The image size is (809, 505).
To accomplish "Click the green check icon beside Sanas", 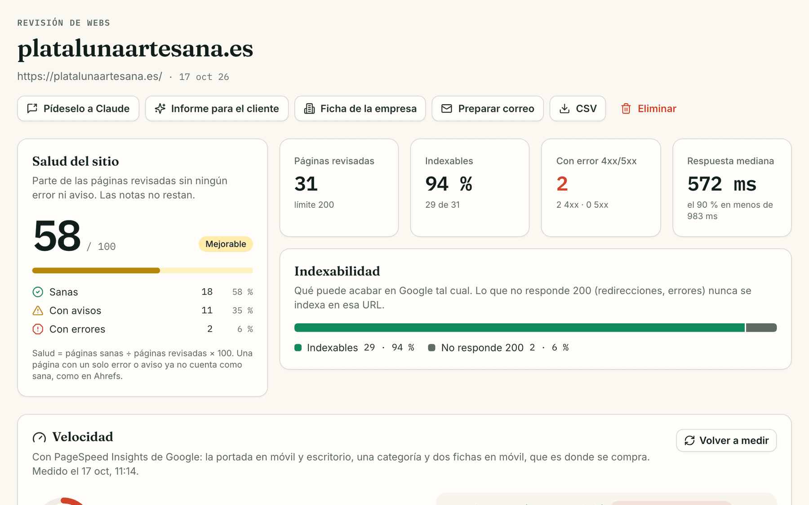I will point(38,292).
